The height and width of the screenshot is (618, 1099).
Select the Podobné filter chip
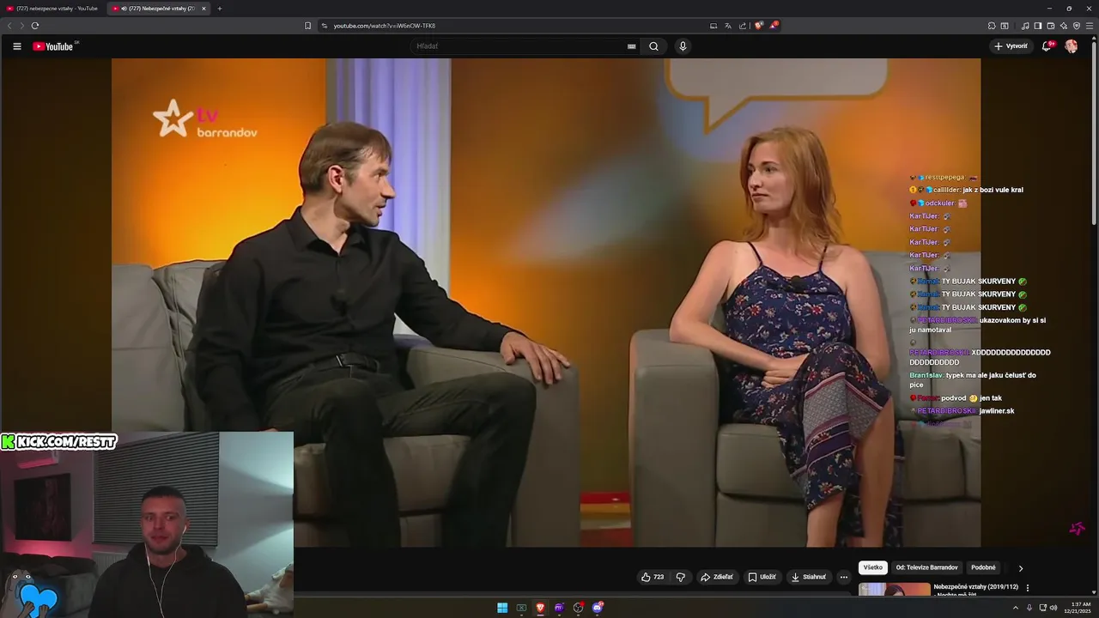pyautogui.click(x=983, y=567)
